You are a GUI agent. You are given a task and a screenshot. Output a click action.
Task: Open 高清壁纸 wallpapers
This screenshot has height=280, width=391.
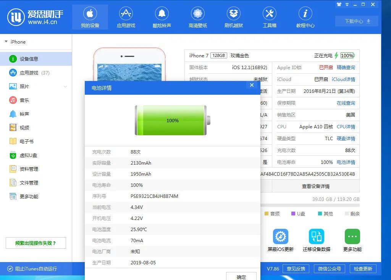pyautogui.click(x=198, y=17)
